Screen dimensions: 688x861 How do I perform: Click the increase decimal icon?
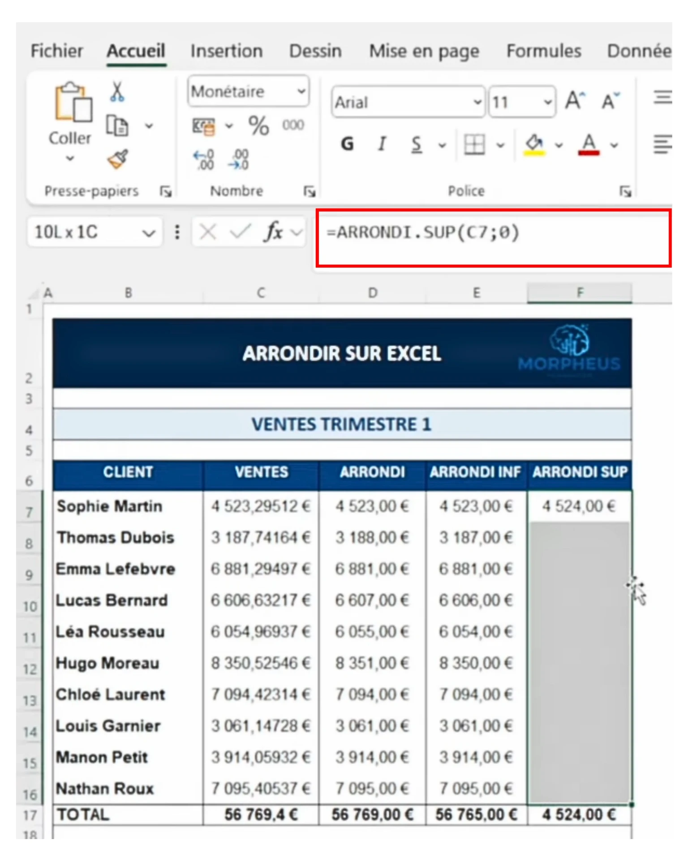(x=204, y=160)
